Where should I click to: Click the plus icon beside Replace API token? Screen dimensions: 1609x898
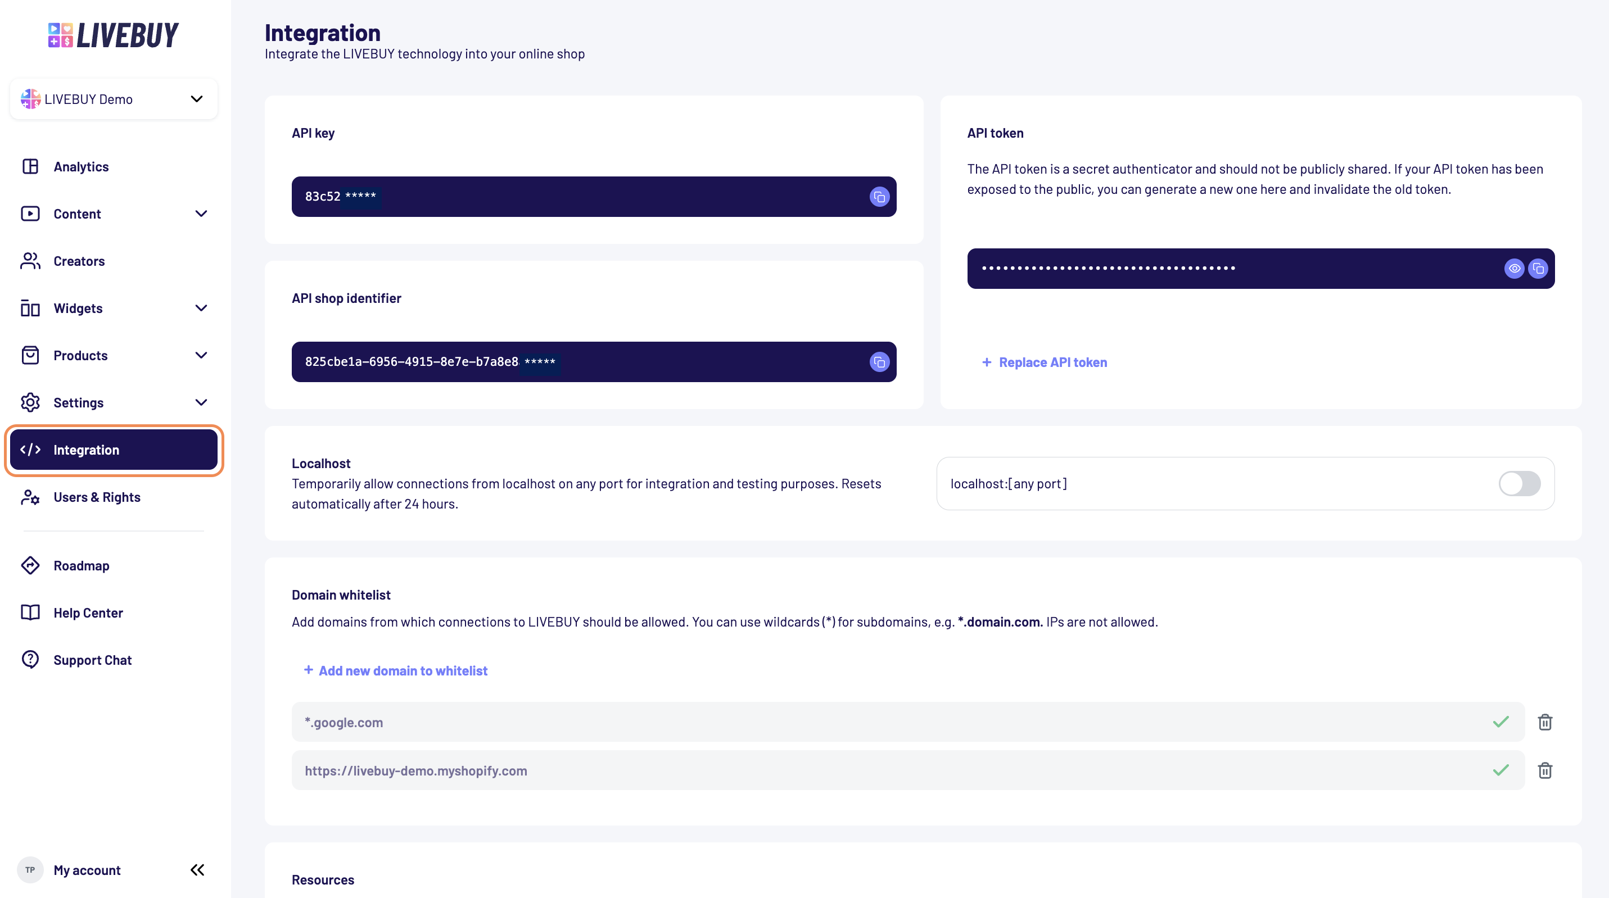tap(986, 362)
